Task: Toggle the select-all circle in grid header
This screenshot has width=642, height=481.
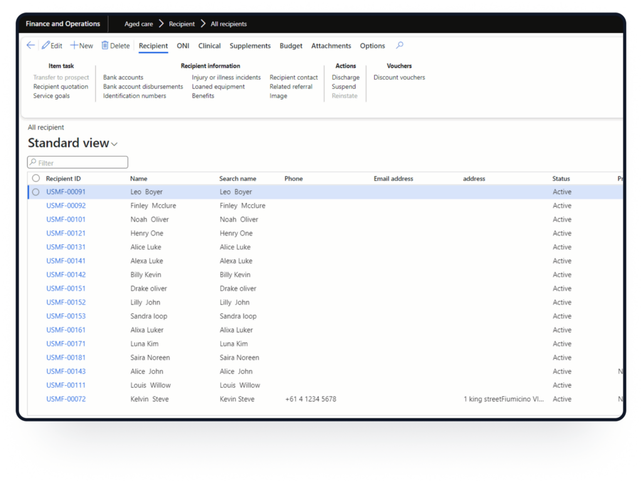Action: pos(36,178)
